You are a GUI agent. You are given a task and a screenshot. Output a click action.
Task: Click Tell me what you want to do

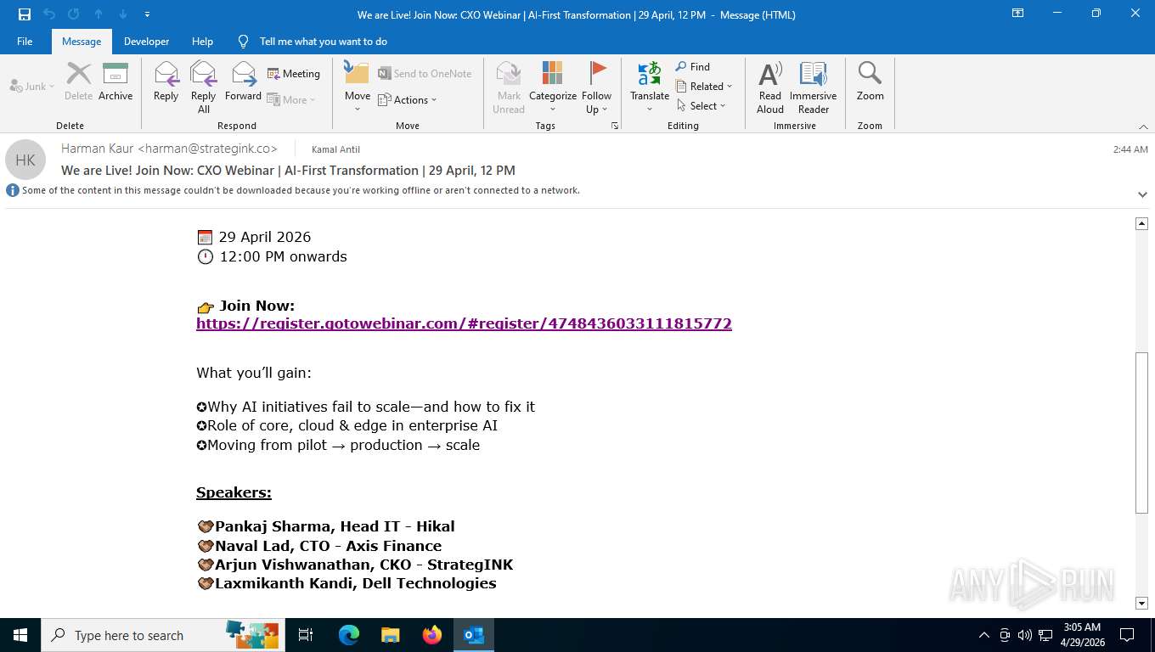point(323,41)
